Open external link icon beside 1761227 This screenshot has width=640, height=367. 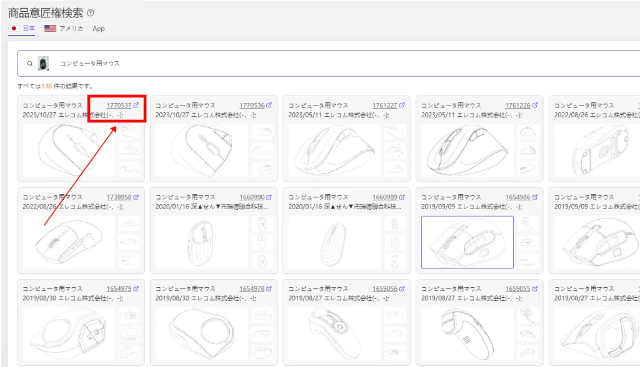click(x=402, y=105)
